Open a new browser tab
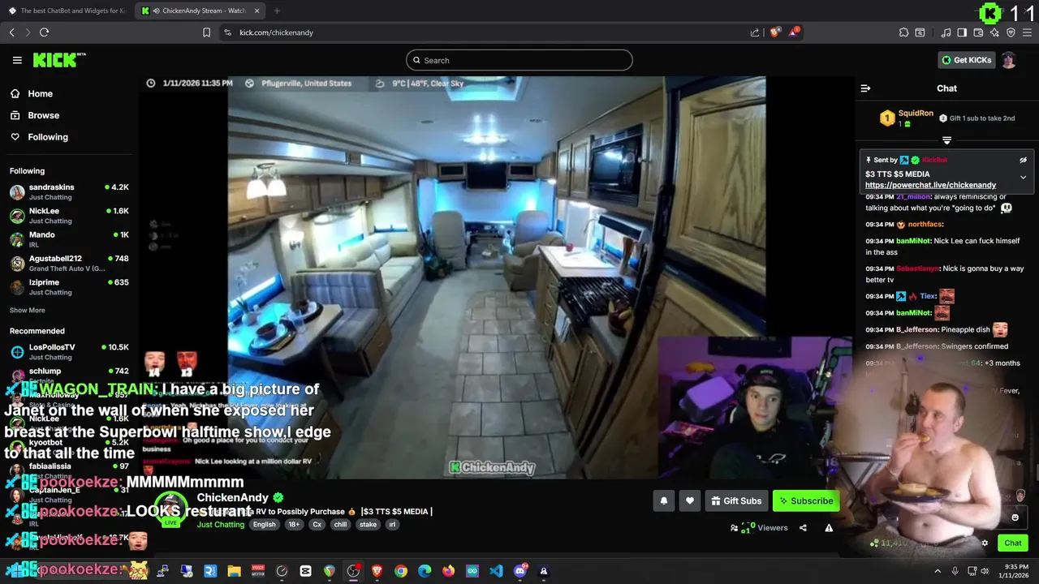 [277, 11]
